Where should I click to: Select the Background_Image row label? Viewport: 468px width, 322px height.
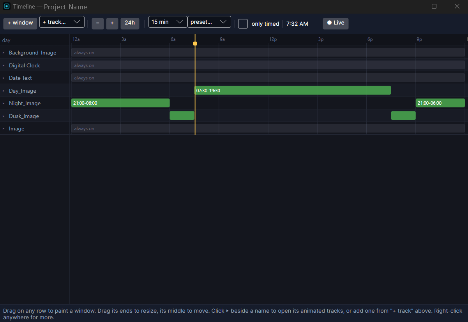coord(33,53)
